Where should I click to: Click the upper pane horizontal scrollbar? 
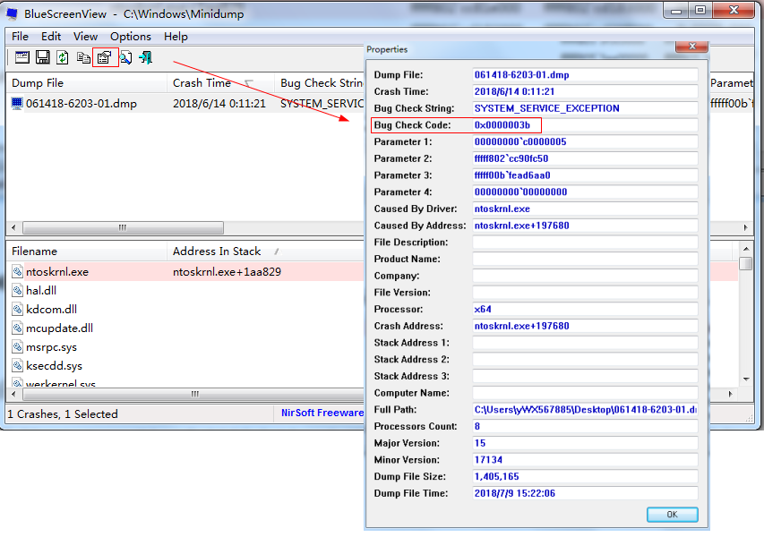coord(122,228)
